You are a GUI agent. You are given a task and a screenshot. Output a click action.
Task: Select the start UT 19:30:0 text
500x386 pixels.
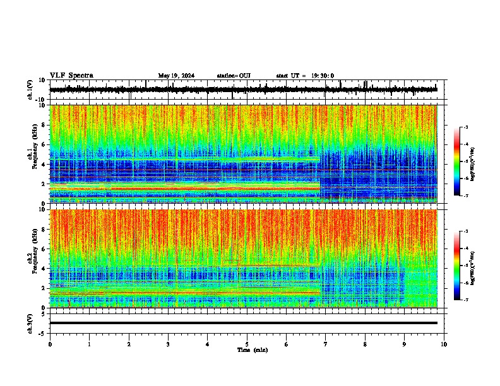point(305,76)
